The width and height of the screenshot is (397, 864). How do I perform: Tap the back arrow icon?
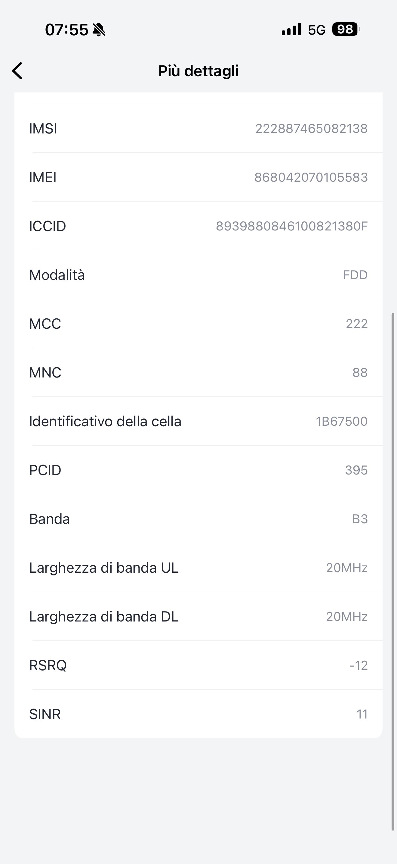click(x=17, y=71)
